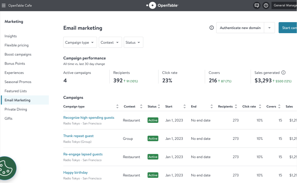This screenshot has height=183, width=297.
Task: Select Bonus Points in sidebar
Action: (15, 63)
